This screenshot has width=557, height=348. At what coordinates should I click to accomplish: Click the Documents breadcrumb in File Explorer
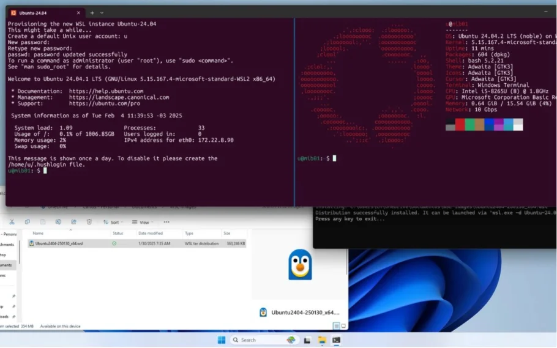point(144,207)
